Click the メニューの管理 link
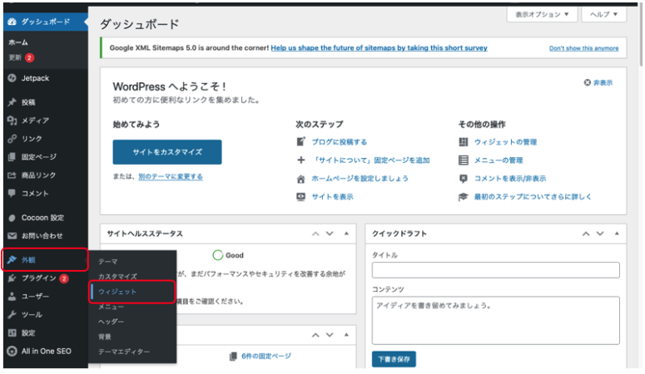 point(499,160)
